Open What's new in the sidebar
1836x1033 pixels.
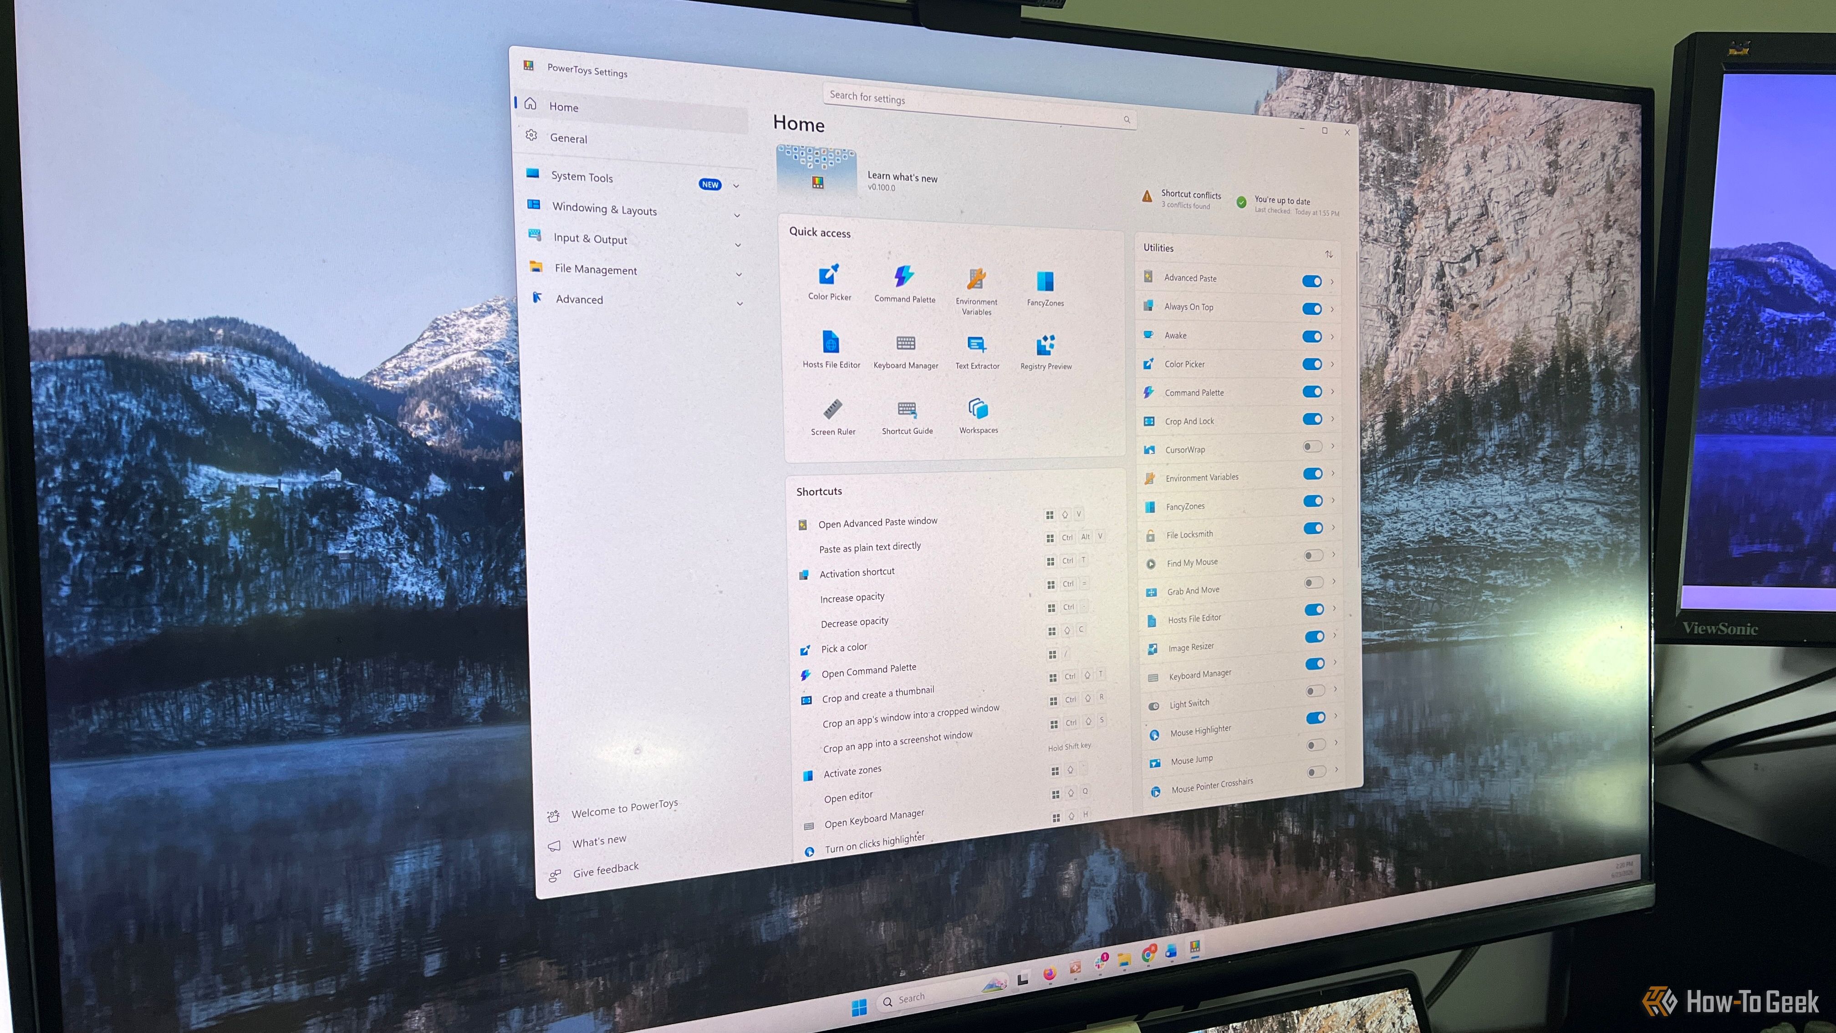click(587, 843)
